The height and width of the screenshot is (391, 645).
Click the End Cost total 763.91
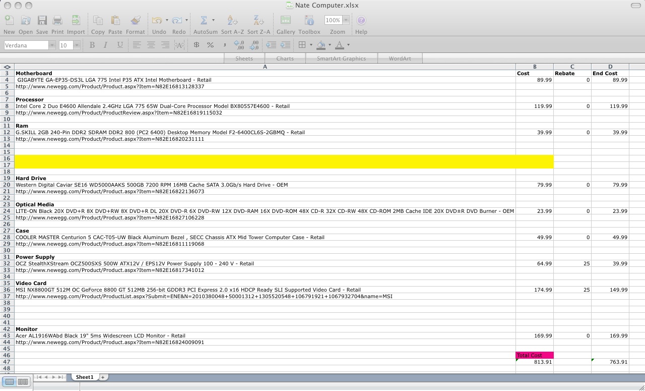click(610, 362)
